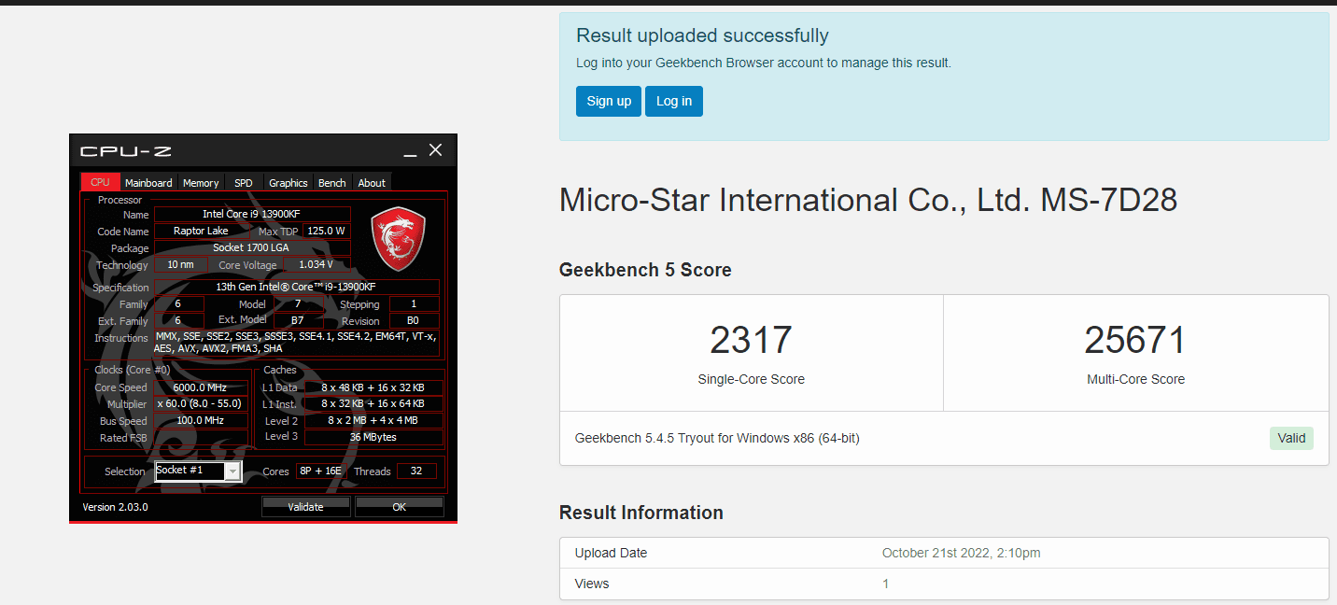The image size is (1337, 605).
Task: Click the Geekbench 5 Score heading
Action: tap(645, 270)
